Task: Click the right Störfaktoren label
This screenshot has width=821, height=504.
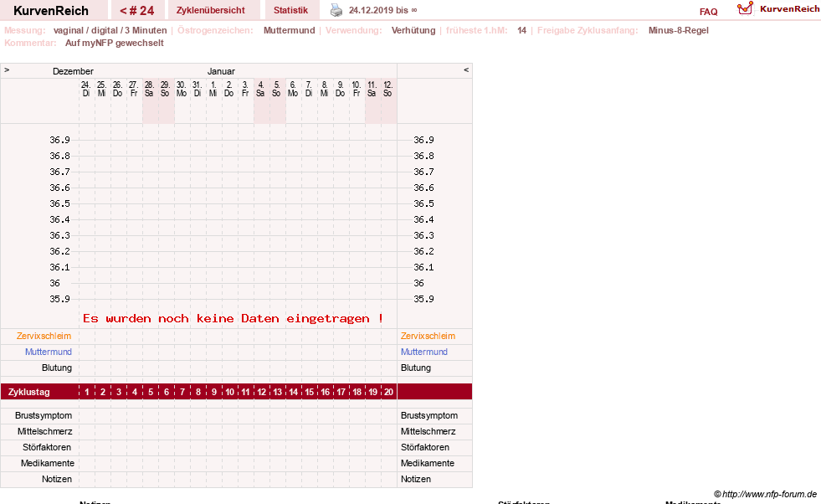Action: [x=425, y=447]
